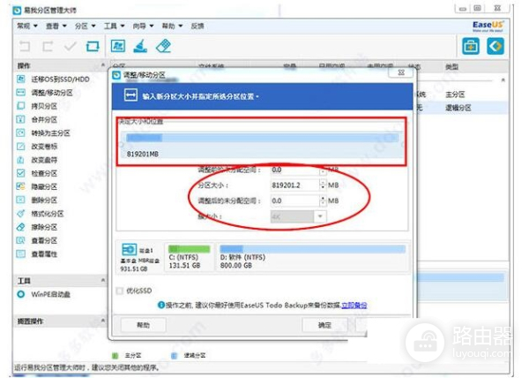The image size is (529, 378).
Task: Click 删除分区 in the sidebar
Action: click(42, 200)
